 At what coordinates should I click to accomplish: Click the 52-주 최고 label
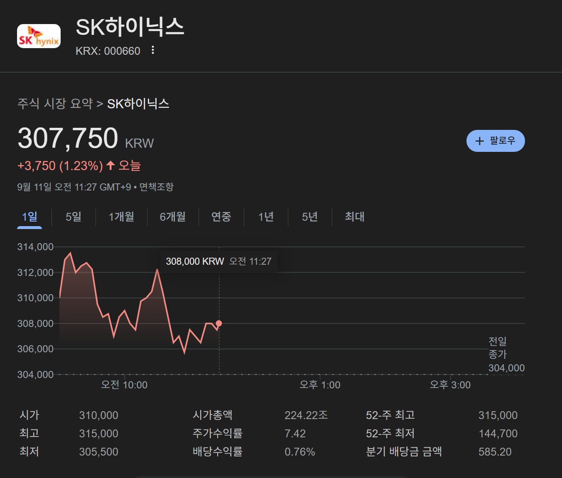tap(390, 415)
